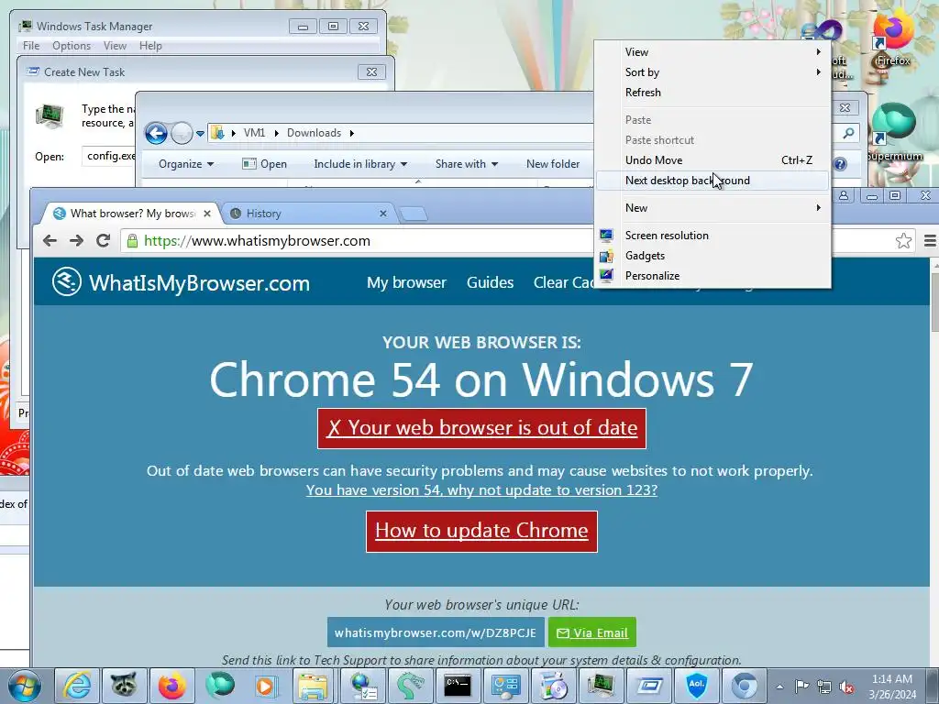Switch to Task Manager taskbar icon
Viewport: 939px width, 704px height.
coord(601,686)
